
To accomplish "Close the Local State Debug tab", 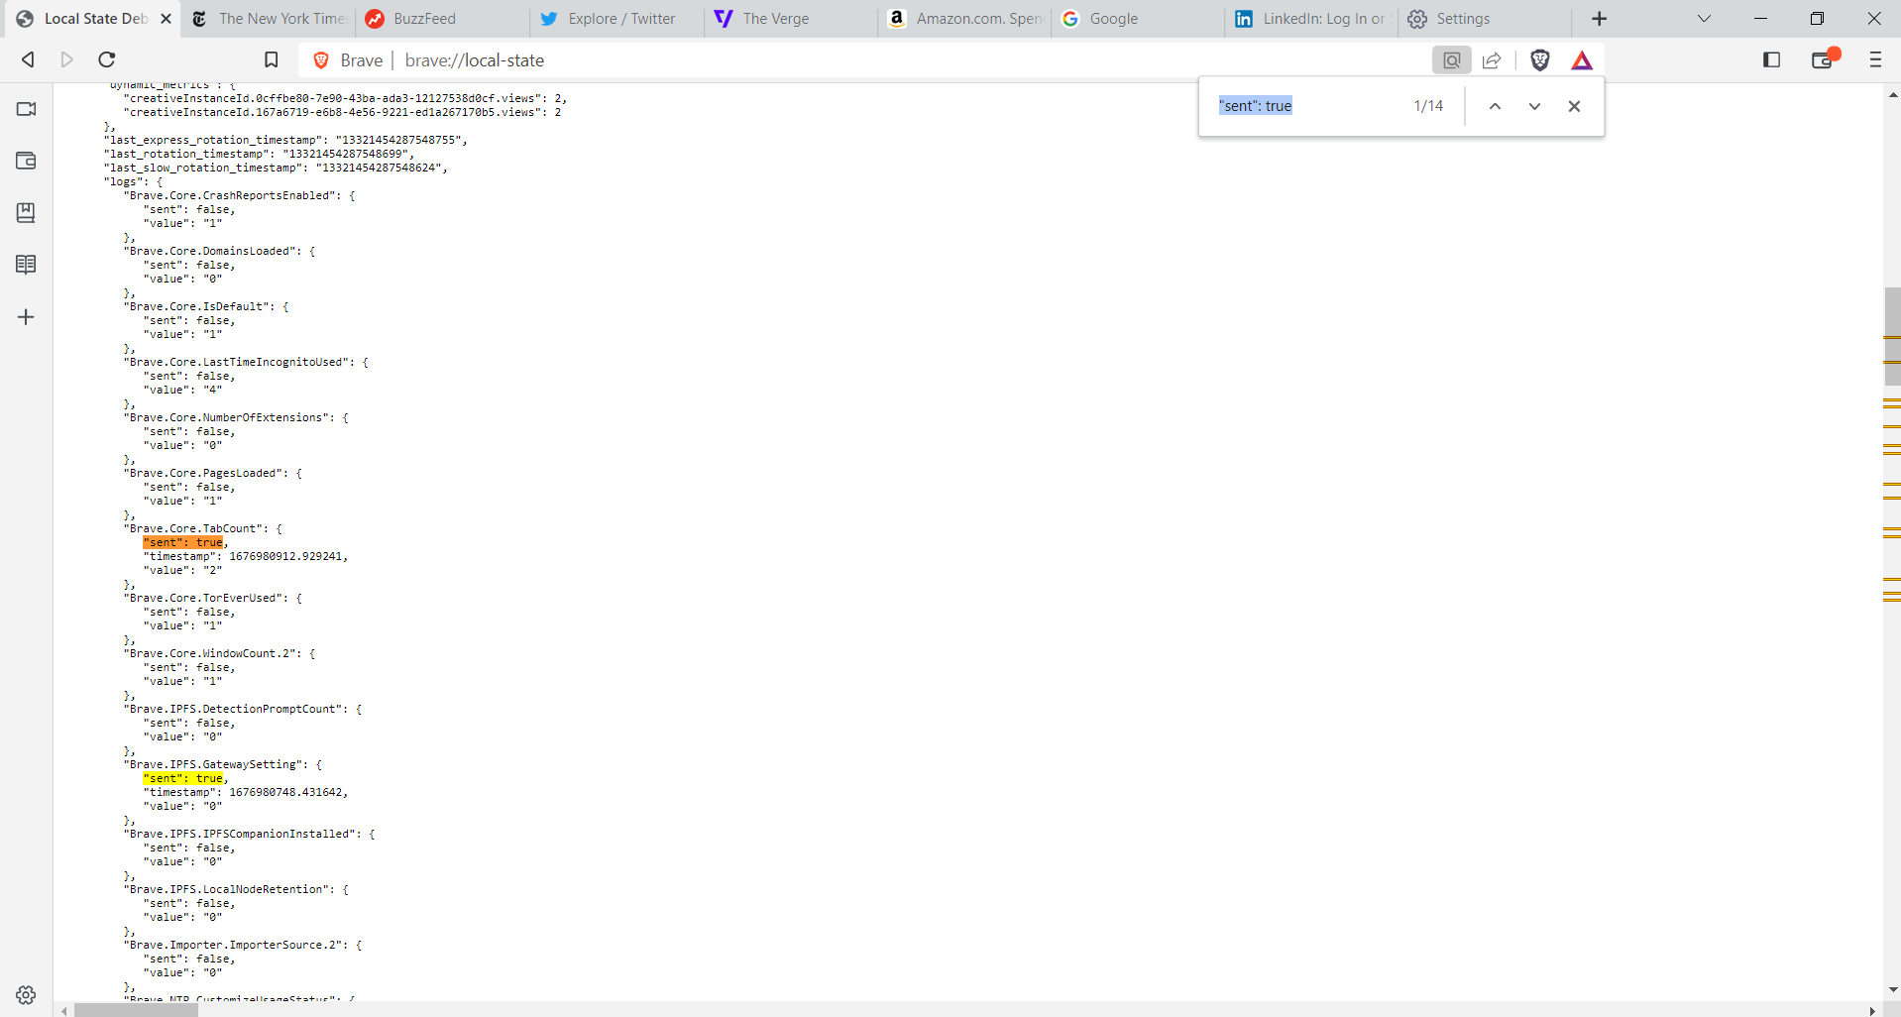I will 166,19.
